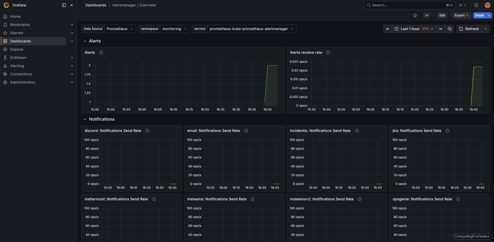Zoom out the time range with magnifier icon
This screenshot has width=494, height=242.
click(x=449, y=29)
